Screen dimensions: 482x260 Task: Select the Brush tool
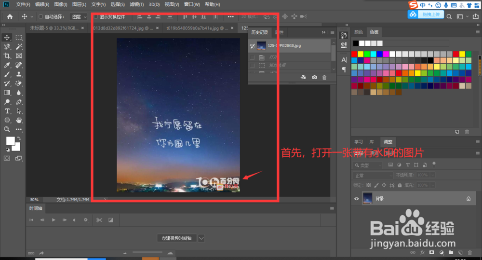coord(7,74)
